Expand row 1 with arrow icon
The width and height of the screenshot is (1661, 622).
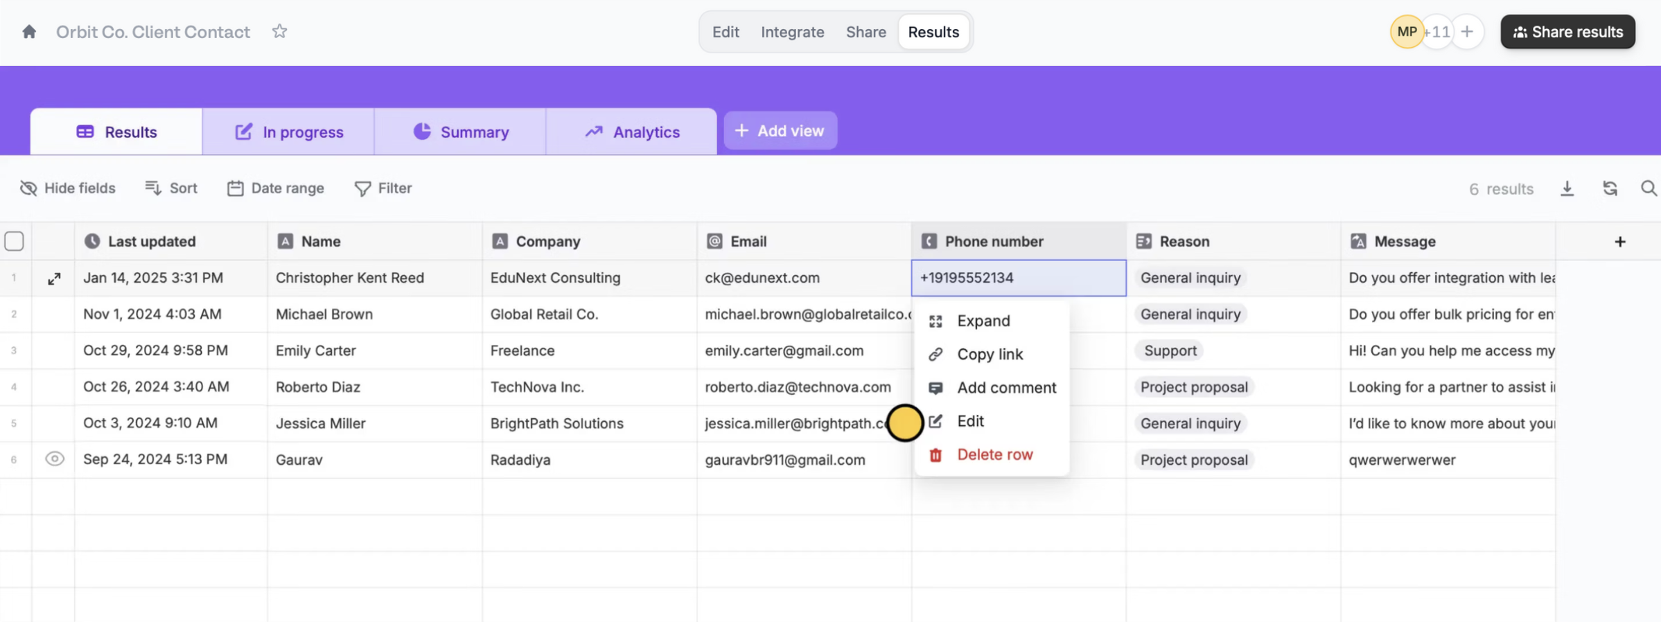click(x=54, y=278)
